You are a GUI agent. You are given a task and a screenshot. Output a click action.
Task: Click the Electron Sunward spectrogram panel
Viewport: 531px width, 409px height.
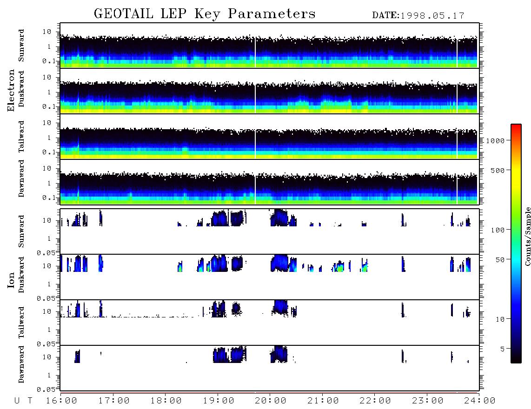pos(270,46)
